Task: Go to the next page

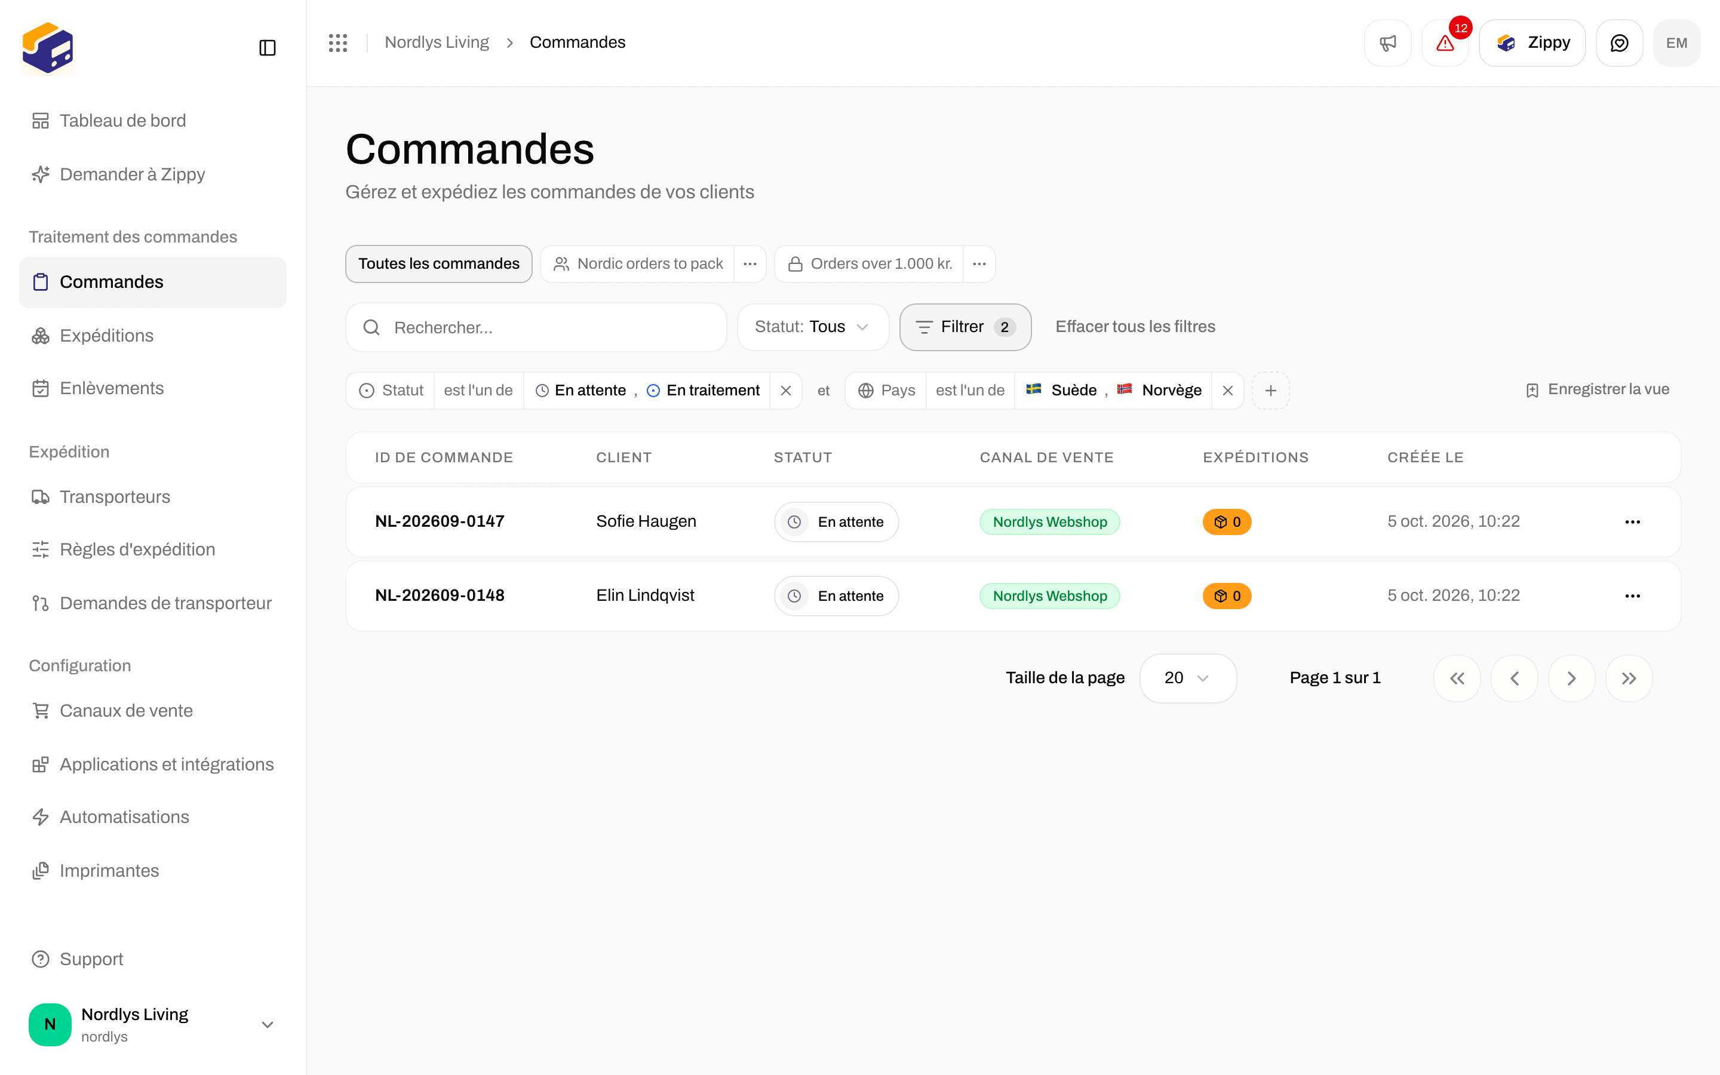Action: 1571,678
